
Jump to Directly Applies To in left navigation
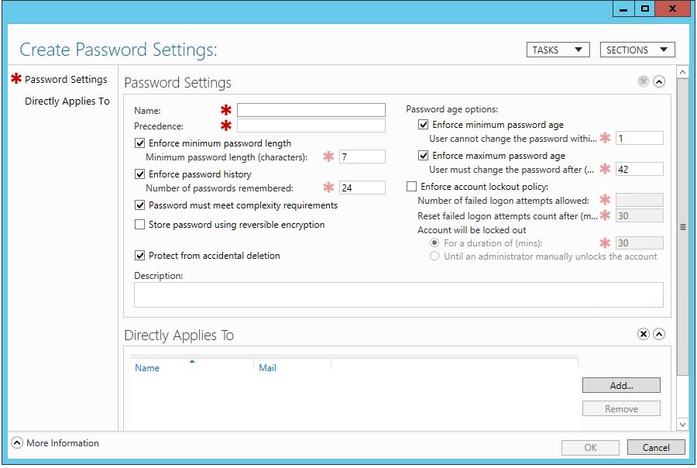click(67, 102)
